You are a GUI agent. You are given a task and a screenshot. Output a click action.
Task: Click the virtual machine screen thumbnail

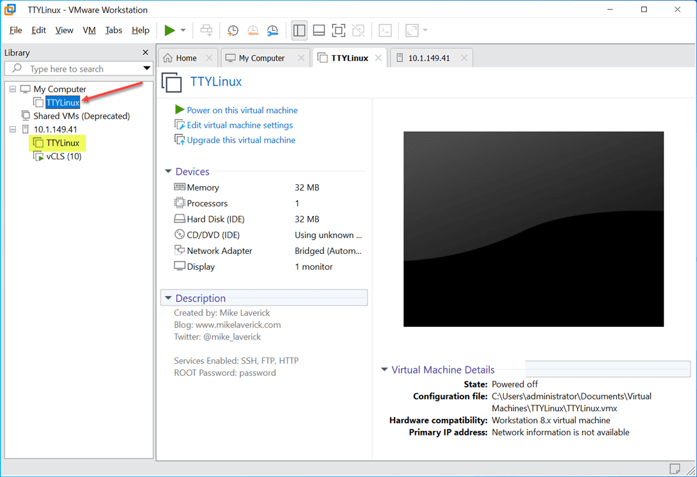[533, 229]
